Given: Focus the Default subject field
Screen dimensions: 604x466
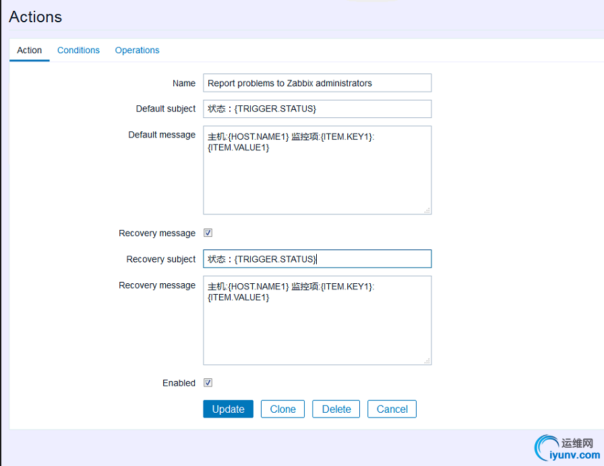Looking at the screenshot, I should tap(317, 109).
